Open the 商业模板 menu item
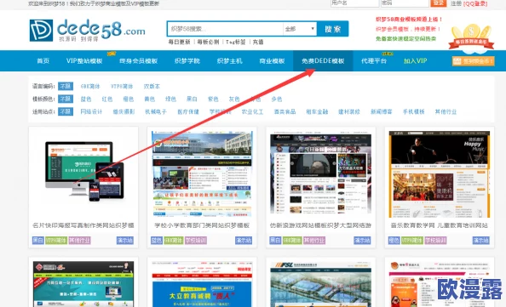Viewport: 506px width, 307px height. coord(272,61)
